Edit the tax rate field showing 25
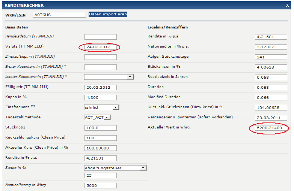The width and height of the screenshot is (294, 191). [100, 176]
